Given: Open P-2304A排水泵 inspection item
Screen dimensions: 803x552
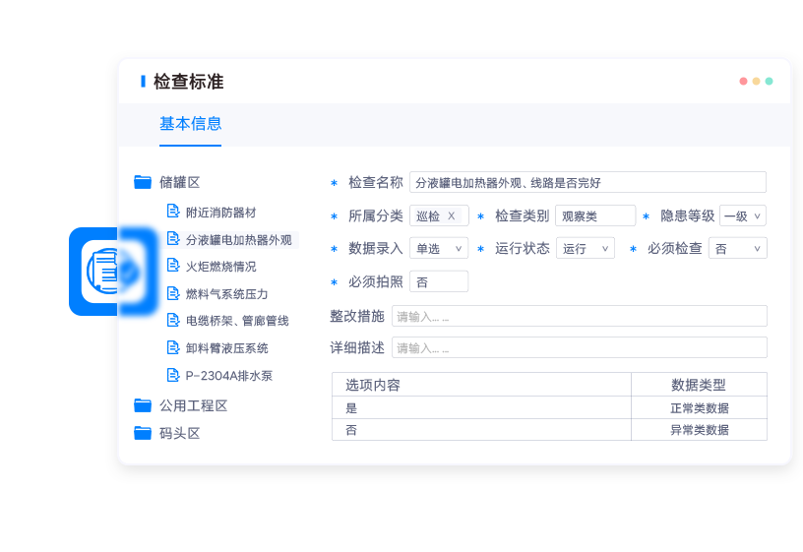Looking at the screenshot, I should coord(228,376).
